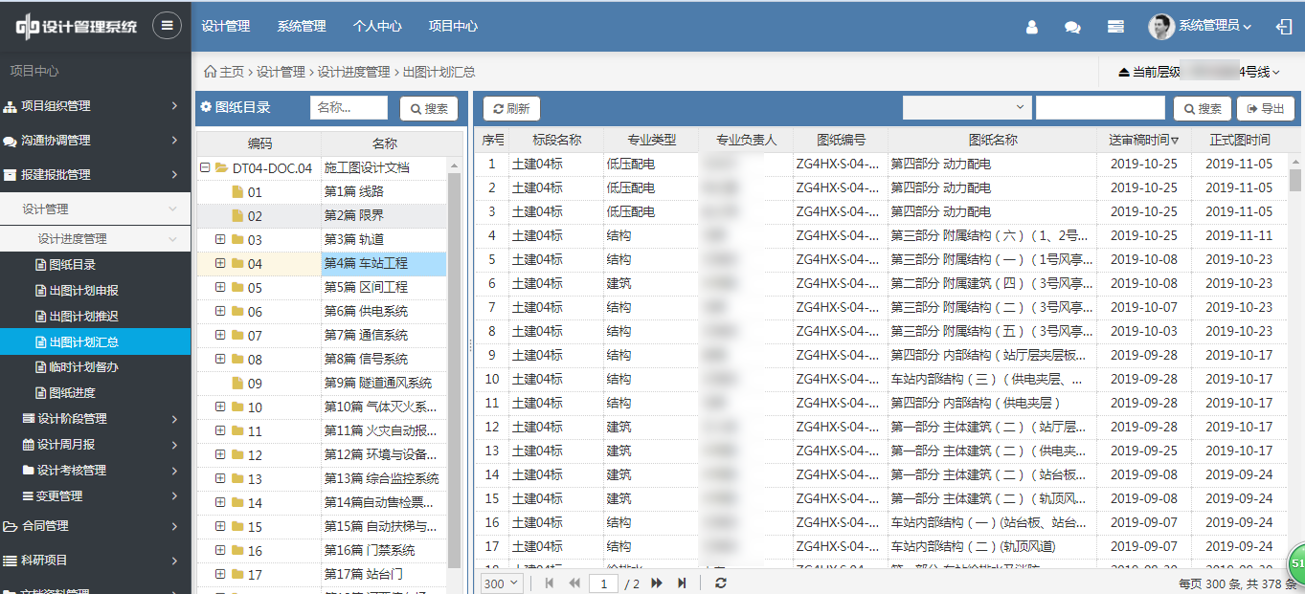Open the user profile icon in header

pyautogui.click(x=1031, y=27)
